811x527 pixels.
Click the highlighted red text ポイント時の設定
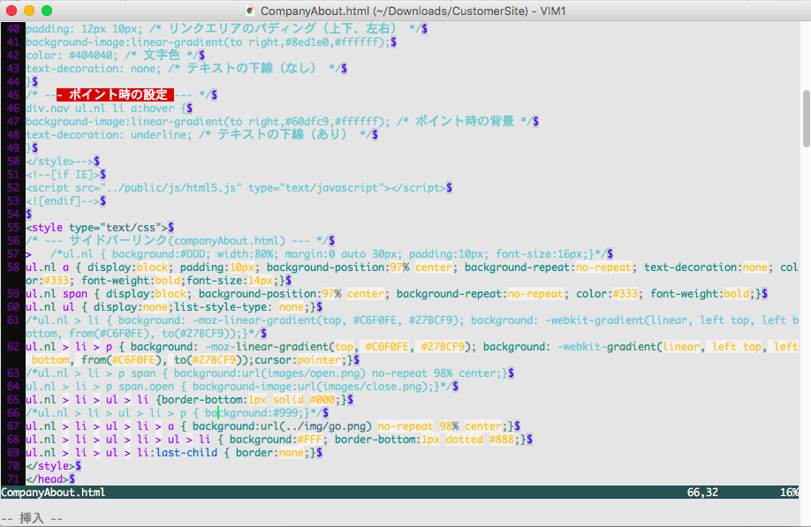tap(121, 94)
